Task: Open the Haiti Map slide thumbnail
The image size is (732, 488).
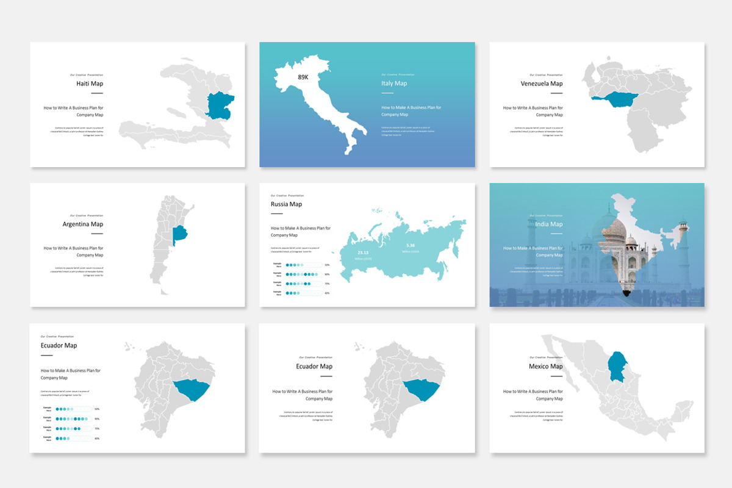Action: [x=137, y=104]
